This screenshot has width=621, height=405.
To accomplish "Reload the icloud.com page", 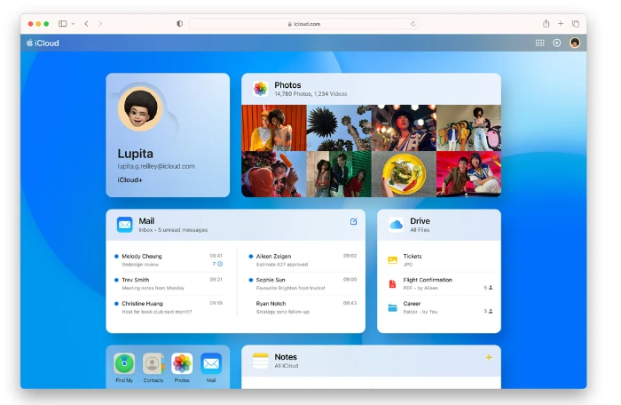I will pos(413,24).
